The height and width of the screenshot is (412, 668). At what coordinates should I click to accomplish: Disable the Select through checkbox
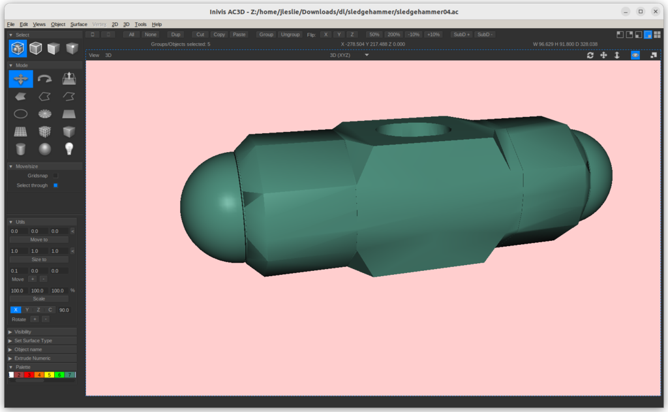pos(55,185)
